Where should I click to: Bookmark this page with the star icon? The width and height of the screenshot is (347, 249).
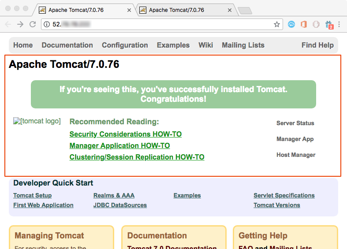pyautogui.click(x=277, y=24)
